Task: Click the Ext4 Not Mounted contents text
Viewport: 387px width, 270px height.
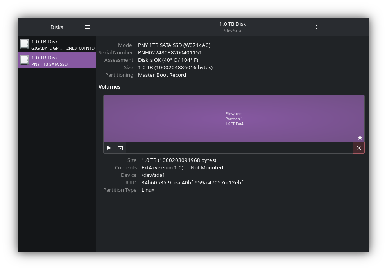Action: pyautogui.click(x=182, y=167)
